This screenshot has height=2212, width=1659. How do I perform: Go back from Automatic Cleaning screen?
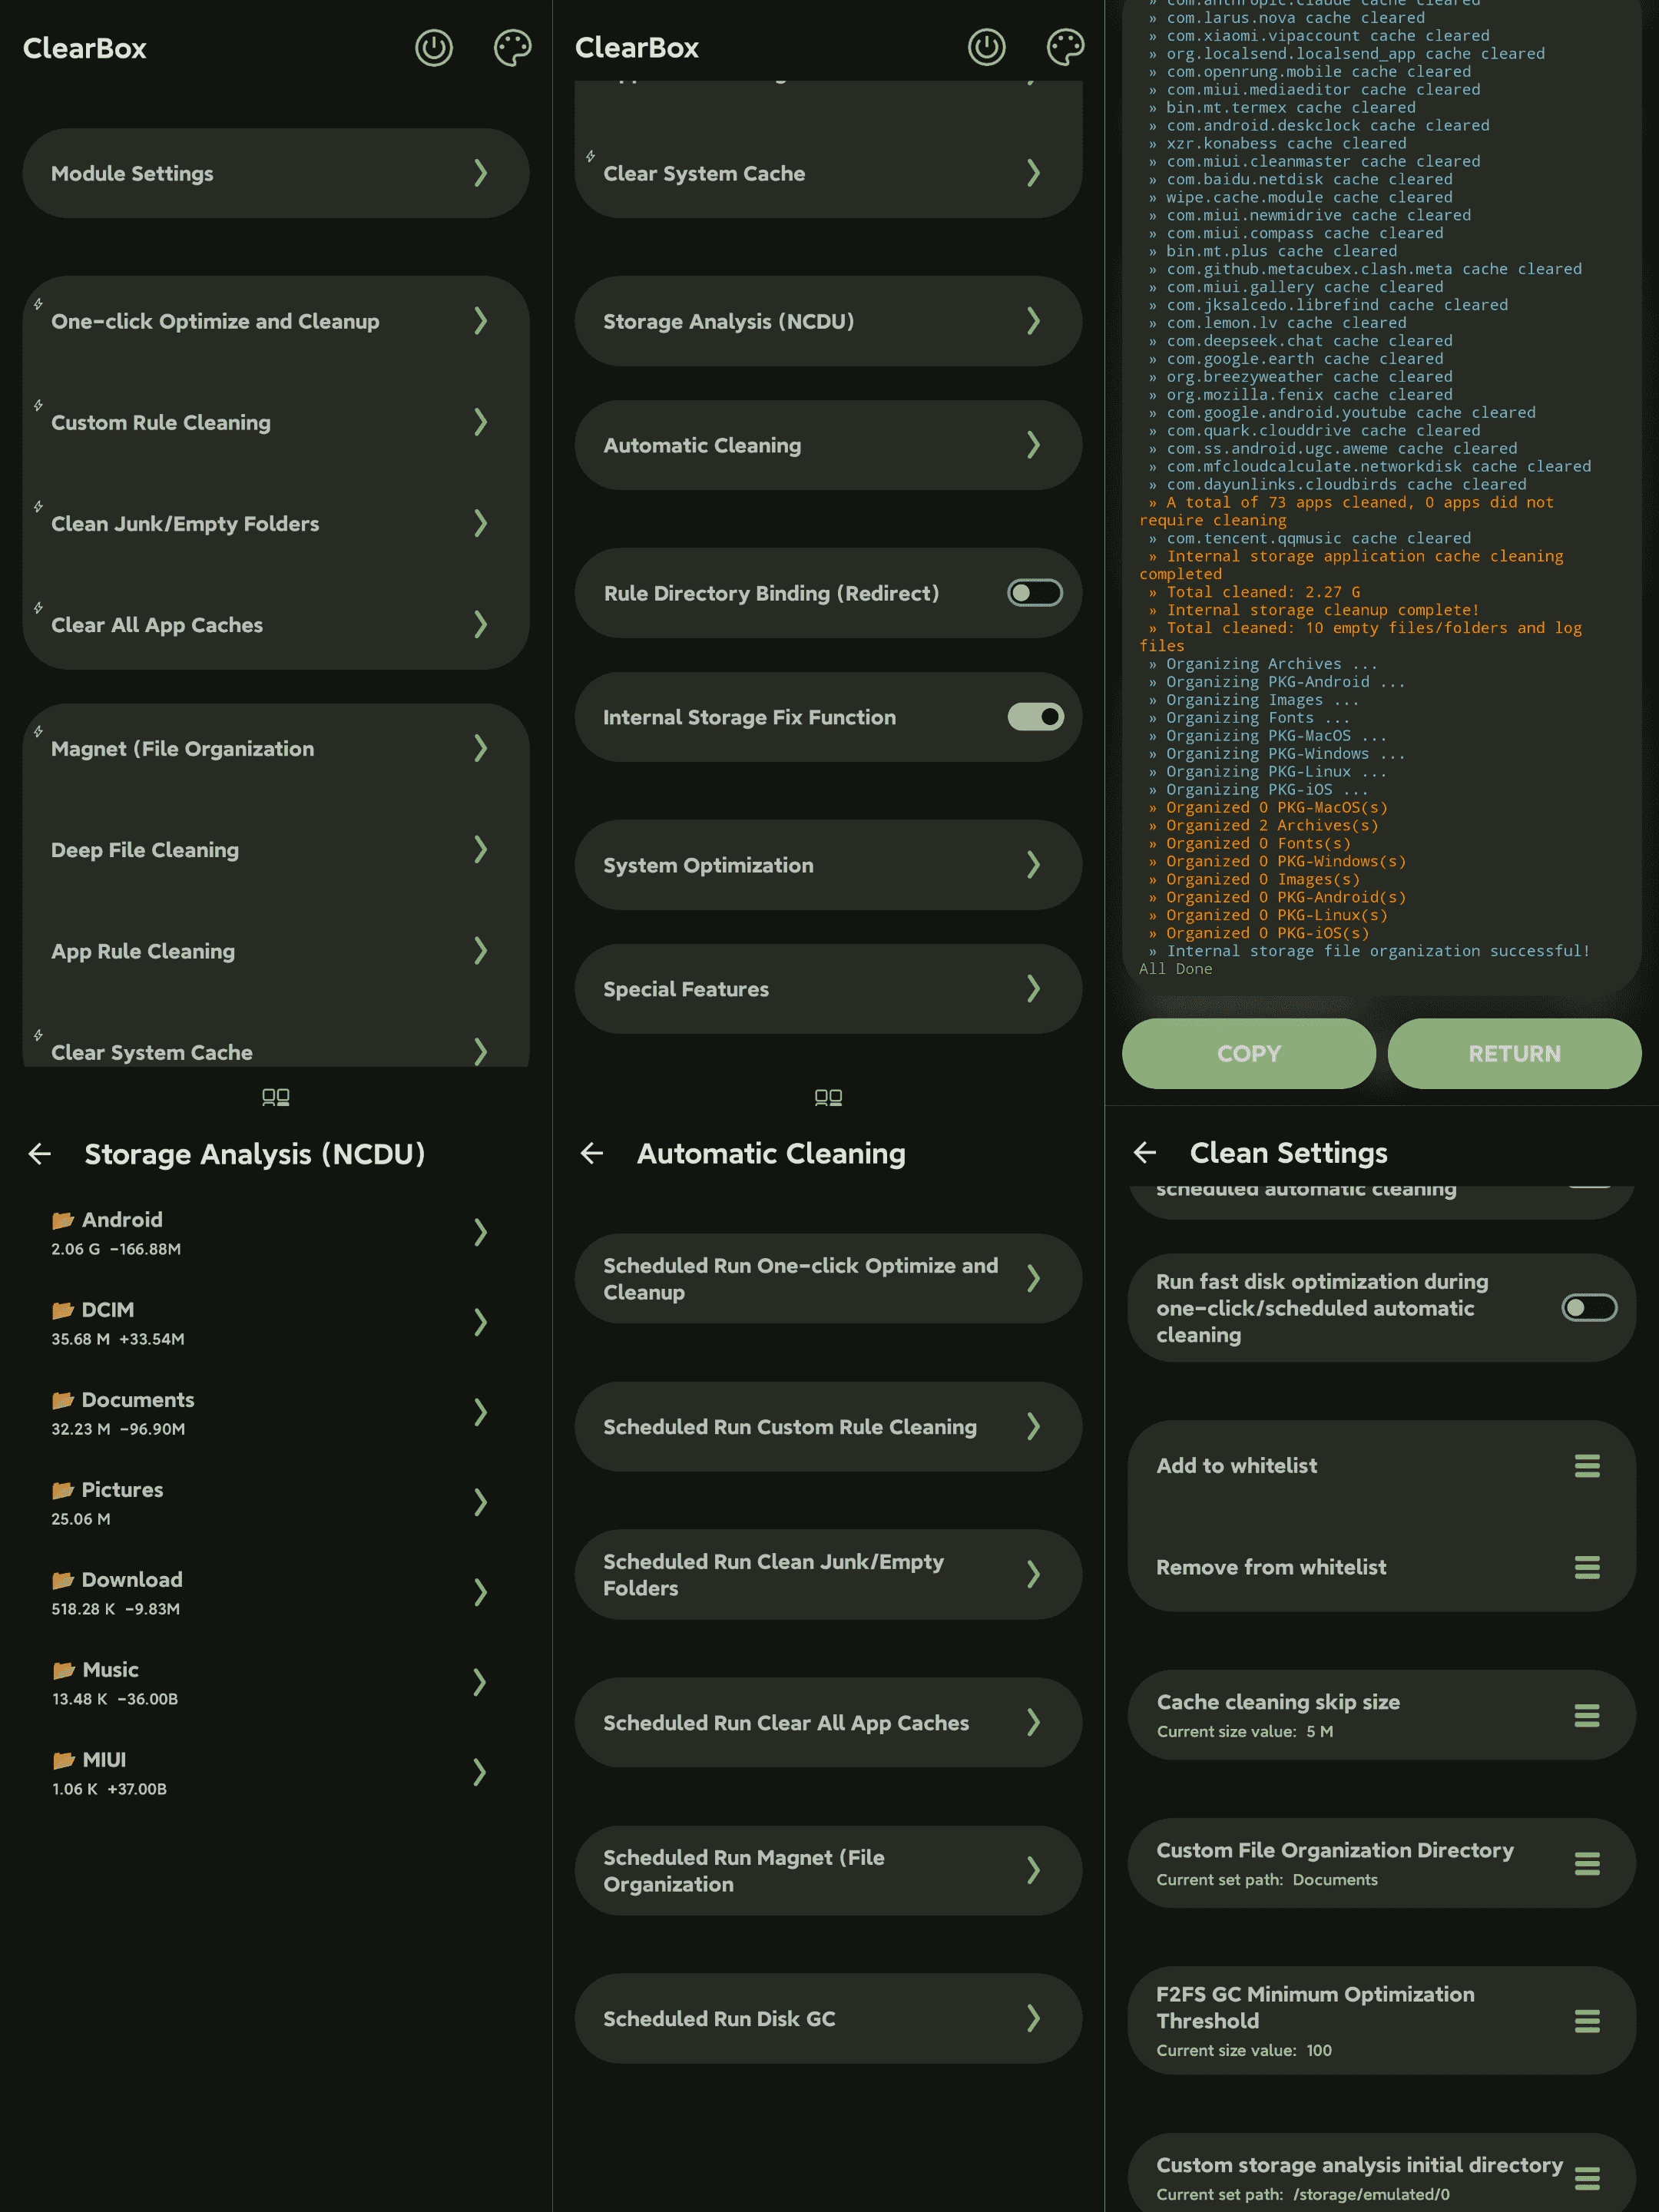pos(592,1154)
